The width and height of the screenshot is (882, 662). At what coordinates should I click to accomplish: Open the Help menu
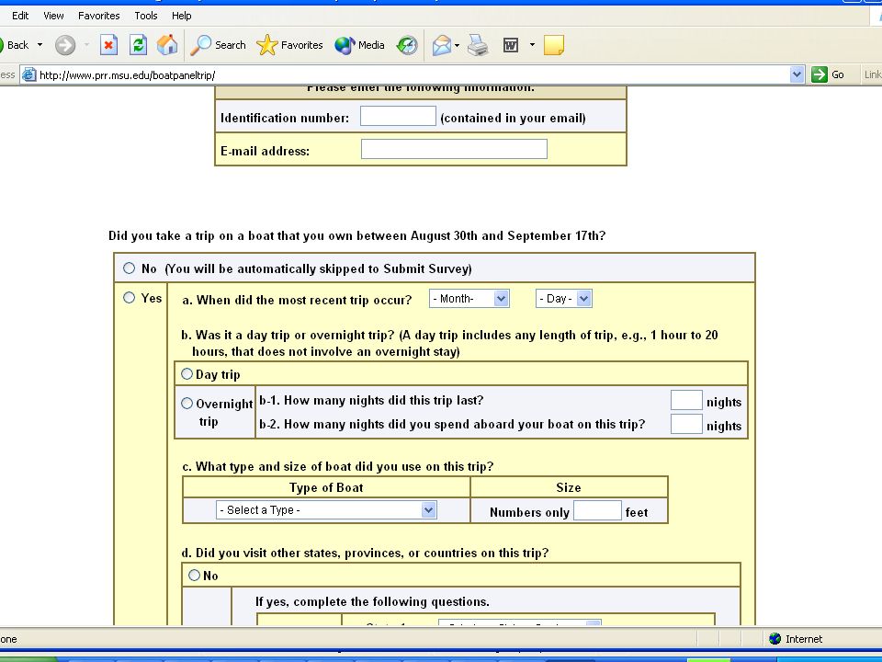pyautogui.click(x=182, y=16)
